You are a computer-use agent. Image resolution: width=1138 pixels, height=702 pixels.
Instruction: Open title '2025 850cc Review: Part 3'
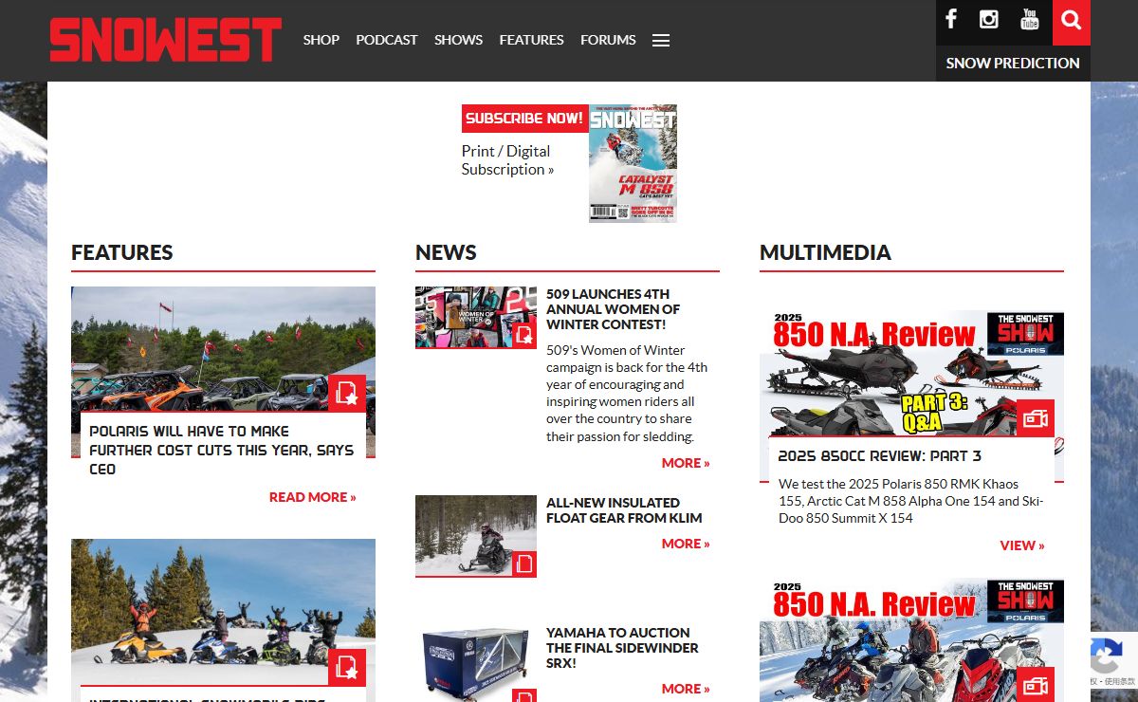click(880, 455)
